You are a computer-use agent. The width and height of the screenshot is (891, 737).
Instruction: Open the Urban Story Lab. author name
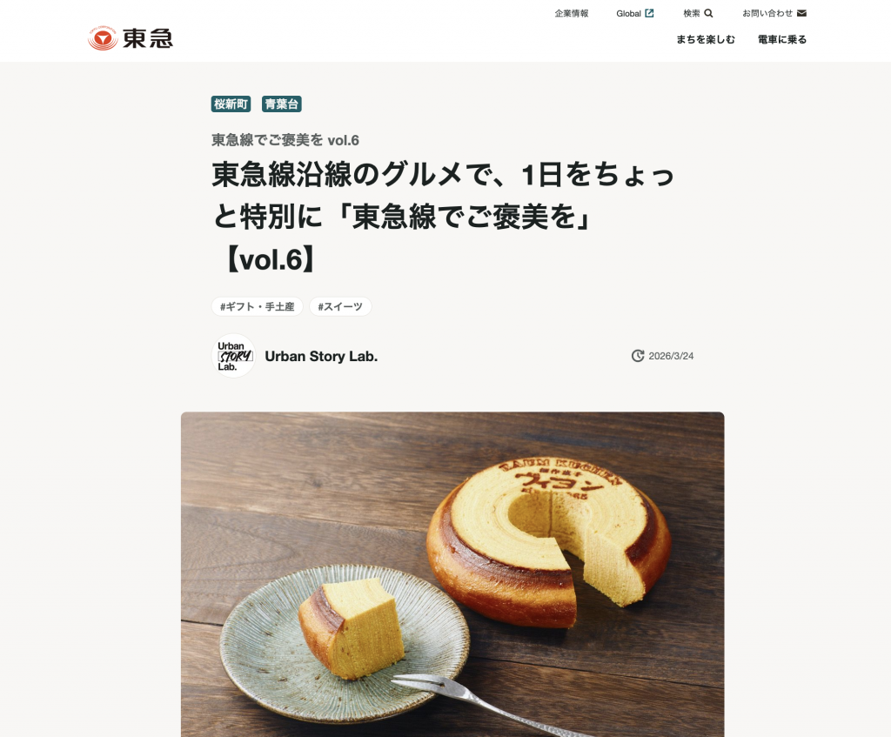pyautogui.click(x=321, y=356)
